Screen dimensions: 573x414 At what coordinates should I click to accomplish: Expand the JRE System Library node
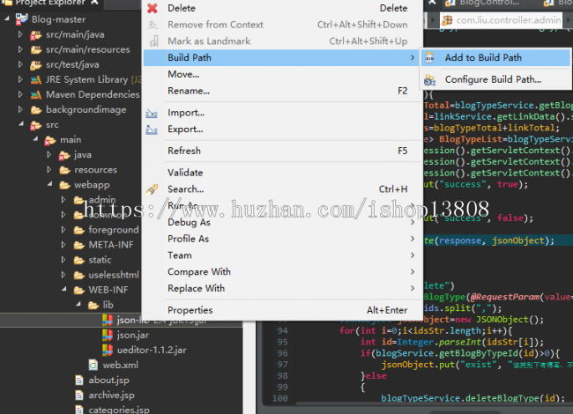point(20,79)
